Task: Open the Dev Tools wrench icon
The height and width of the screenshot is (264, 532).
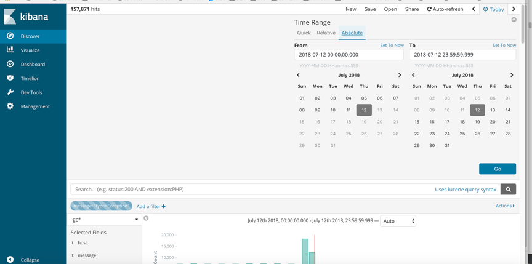Action: [x=10, y=92]
